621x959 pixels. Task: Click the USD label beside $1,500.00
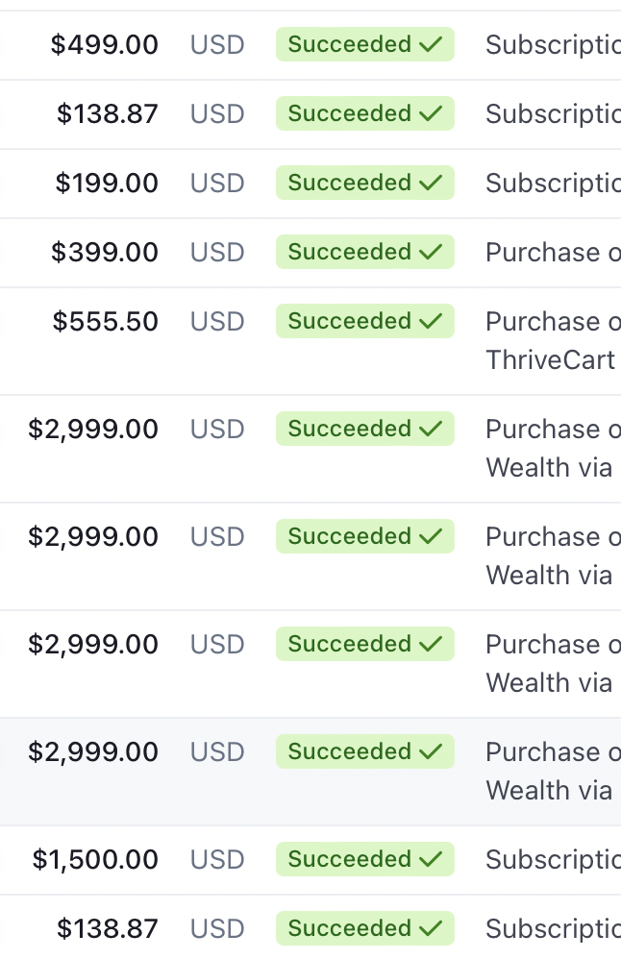(x=217, y=859)
